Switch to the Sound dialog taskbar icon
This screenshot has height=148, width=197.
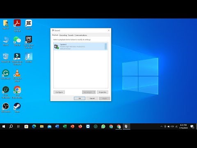[126, 126]
